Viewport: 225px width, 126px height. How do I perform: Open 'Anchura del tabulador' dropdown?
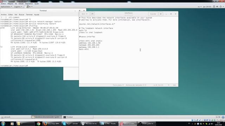pyautogui.click(x=136, y=85)
